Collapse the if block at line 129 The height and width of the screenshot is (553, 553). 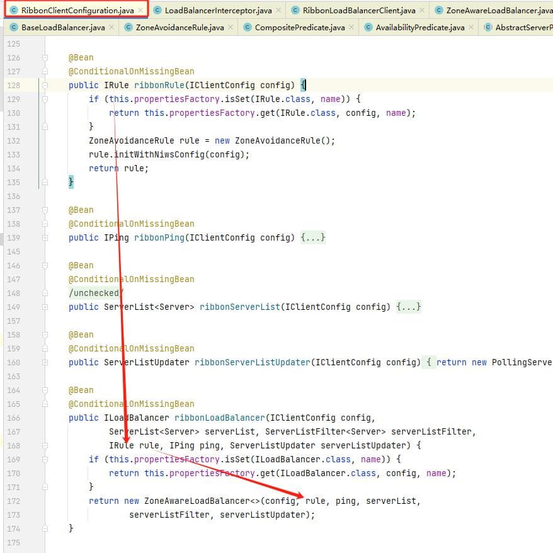pyautogui.click(x=45, y=99)
